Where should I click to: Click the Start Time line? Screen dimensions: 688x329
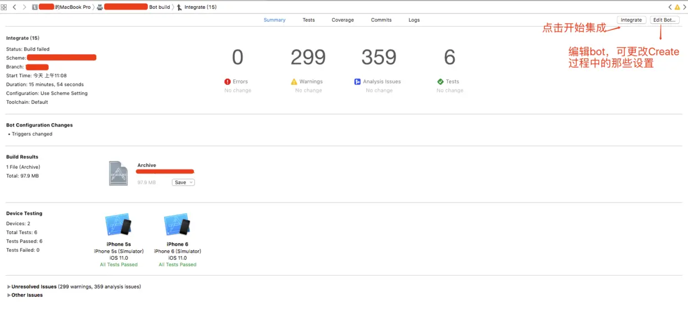point(37,76)
